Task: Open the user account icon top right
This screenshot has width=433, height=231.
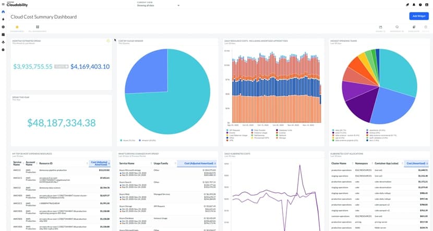Action: (x=427, y=5)
